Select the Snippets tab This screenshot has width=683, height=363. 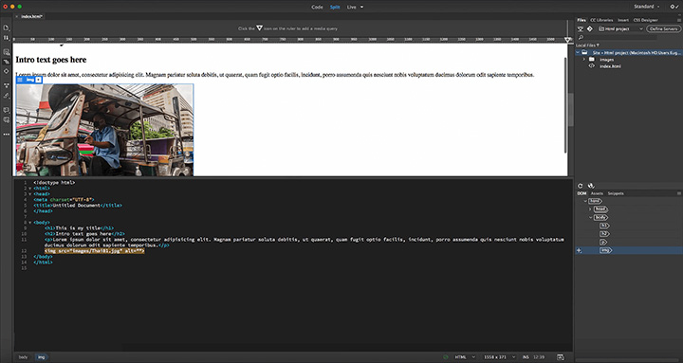point(616,193)
